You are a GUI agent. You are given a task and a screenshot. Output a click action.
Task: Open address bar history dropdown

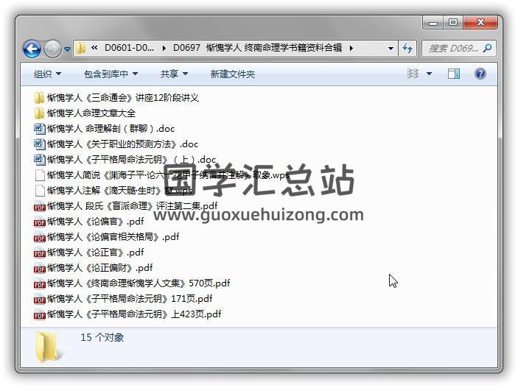coord(391,49)
